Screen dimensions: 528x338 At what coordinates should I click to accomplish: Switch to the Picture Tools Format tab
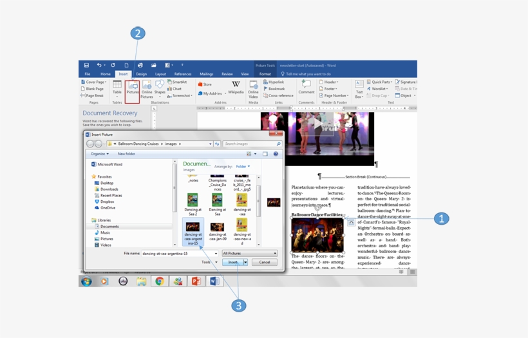click(x=265, y=74)
